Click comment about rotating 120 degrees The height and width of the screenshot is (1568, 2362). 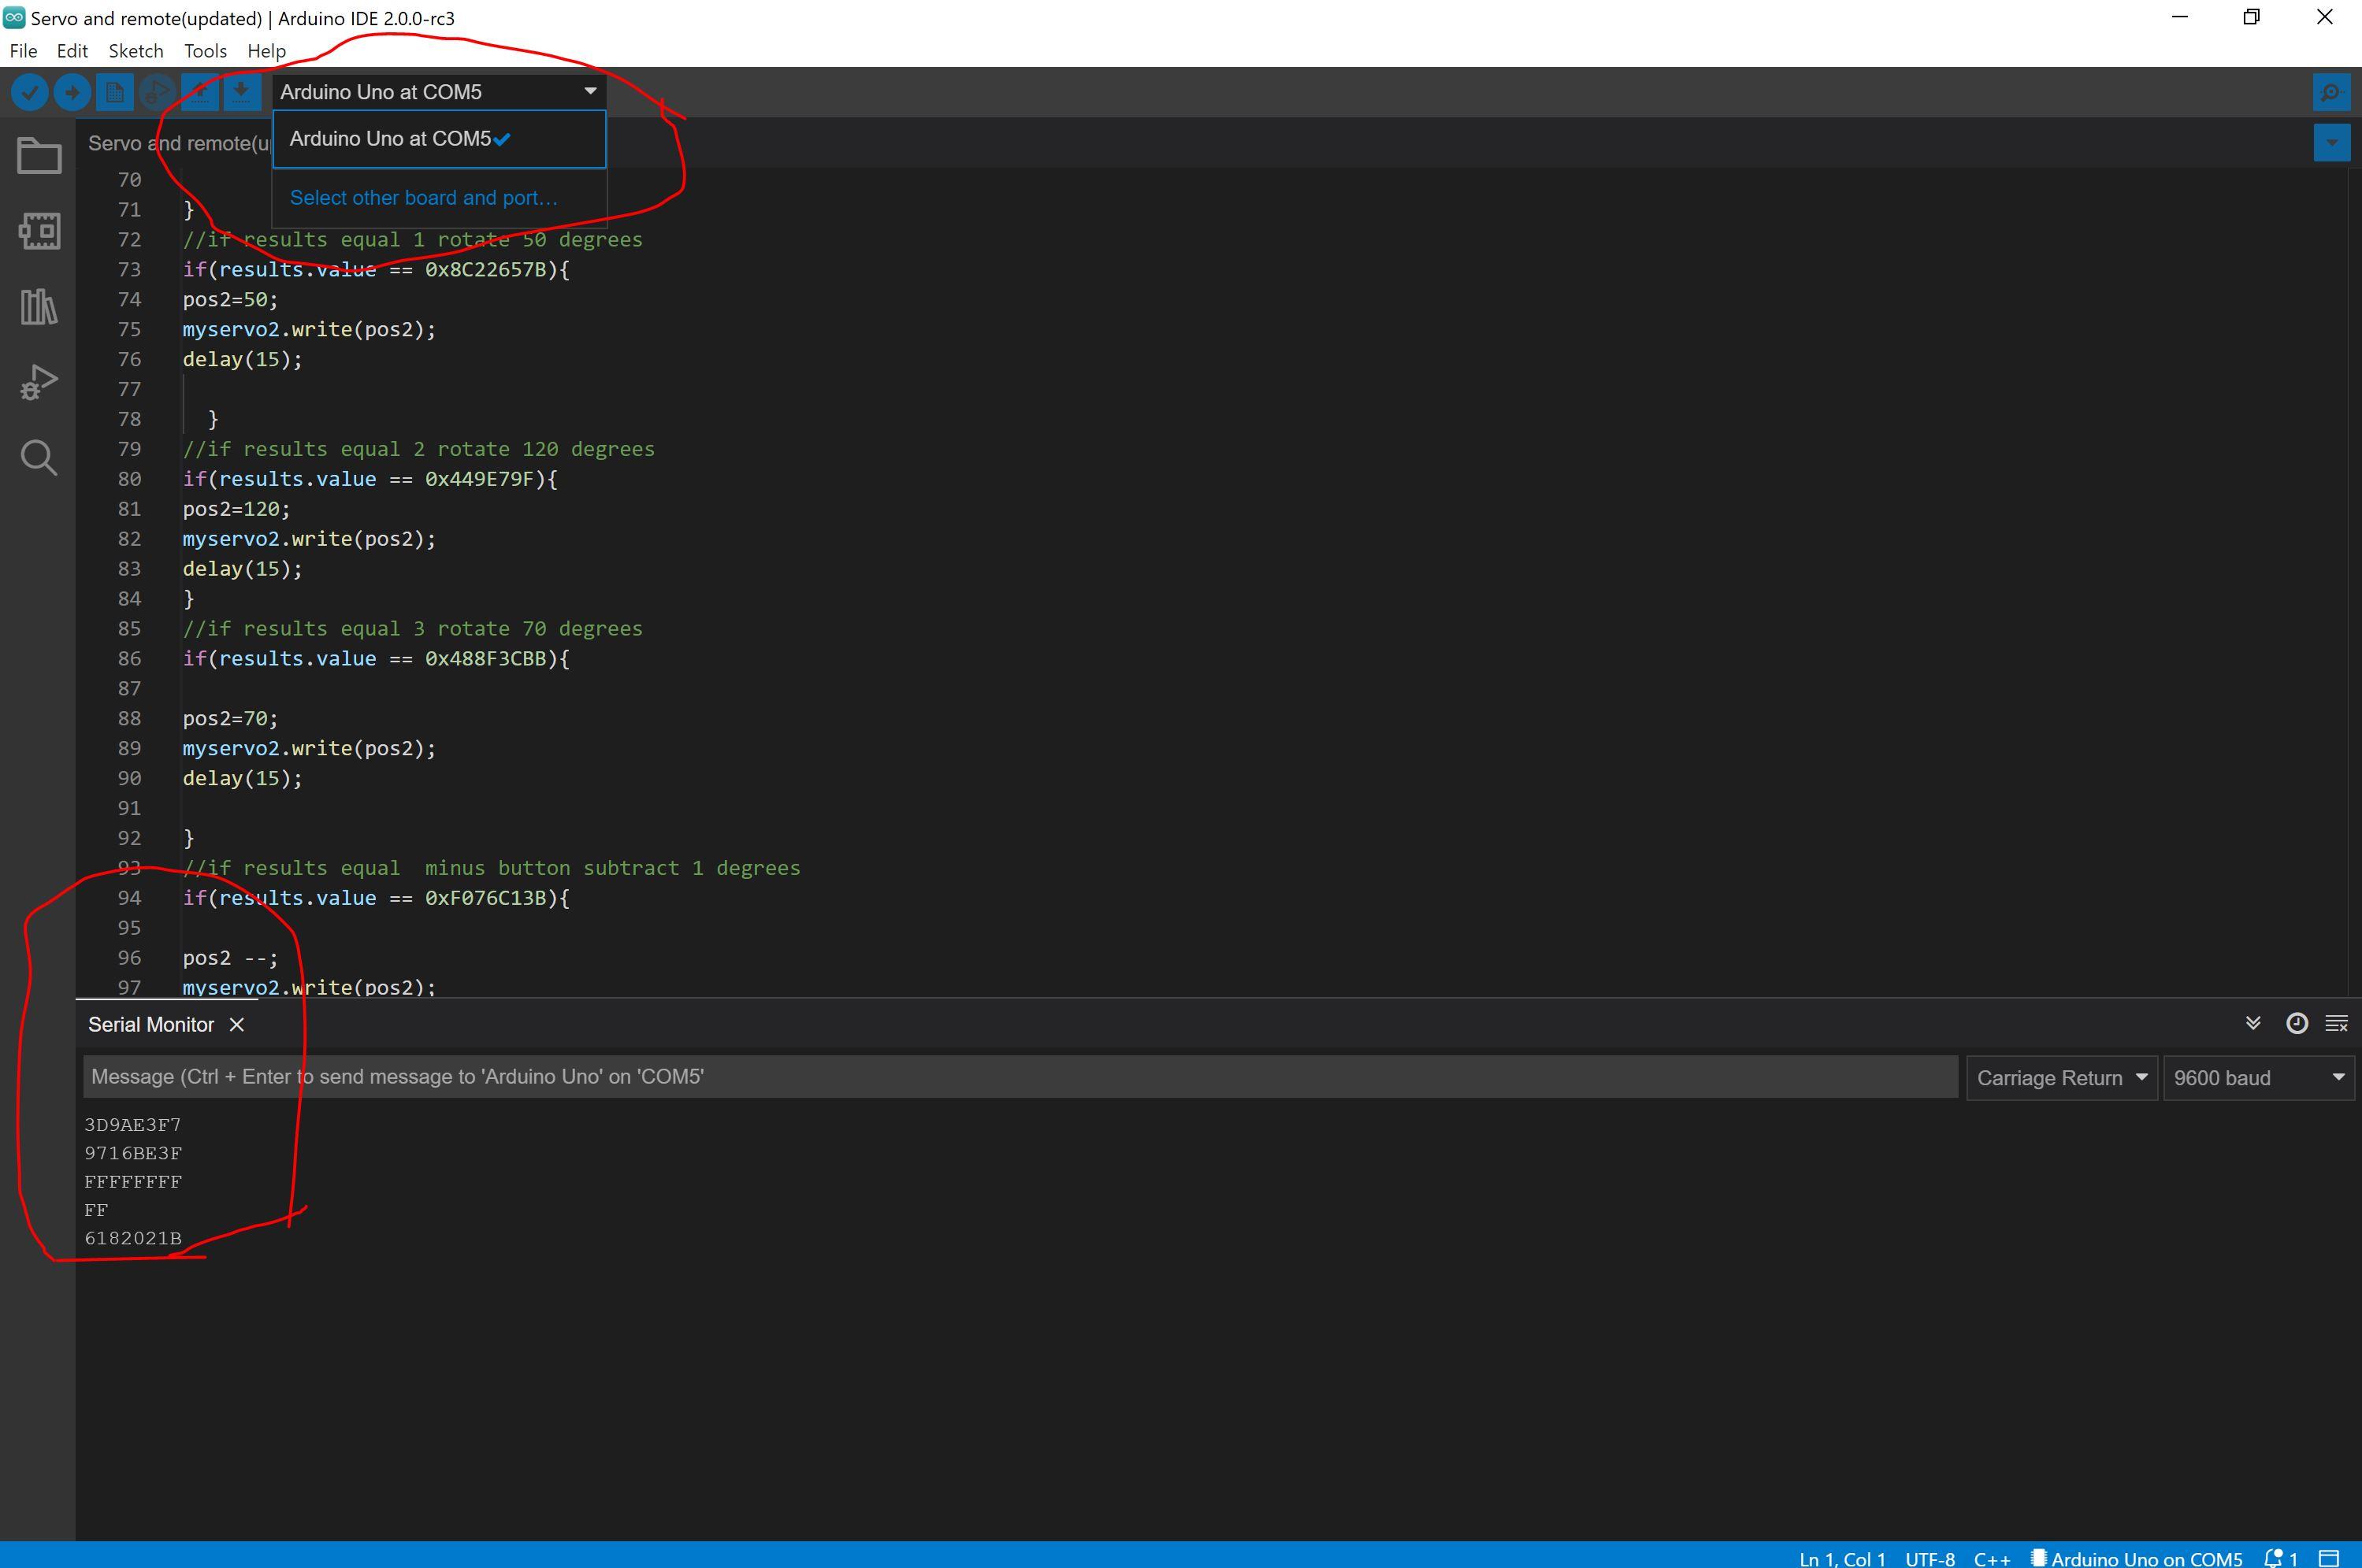coord(418,449)
